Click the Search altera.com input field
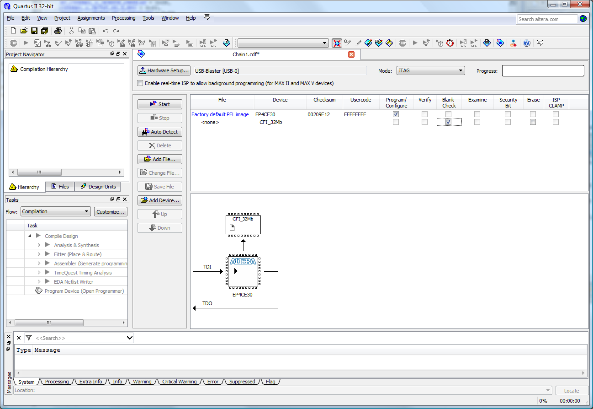The image size is (593, 409). [547, 19]
